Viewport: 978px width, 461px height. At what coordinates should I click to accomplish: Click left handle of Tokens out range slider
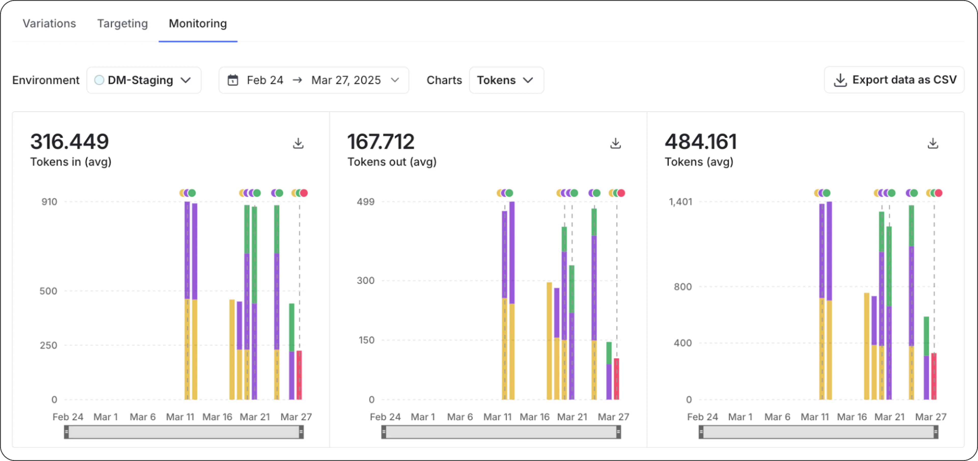[384, 432]
